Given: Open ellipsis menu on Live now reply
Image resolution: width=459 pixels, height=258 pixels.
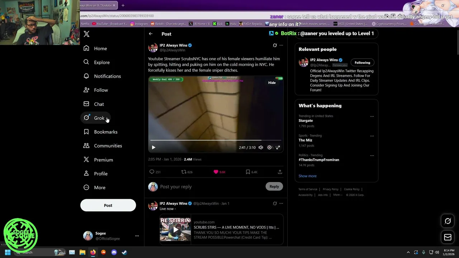Looking at the screenshot, I should (x=281, y=204).
